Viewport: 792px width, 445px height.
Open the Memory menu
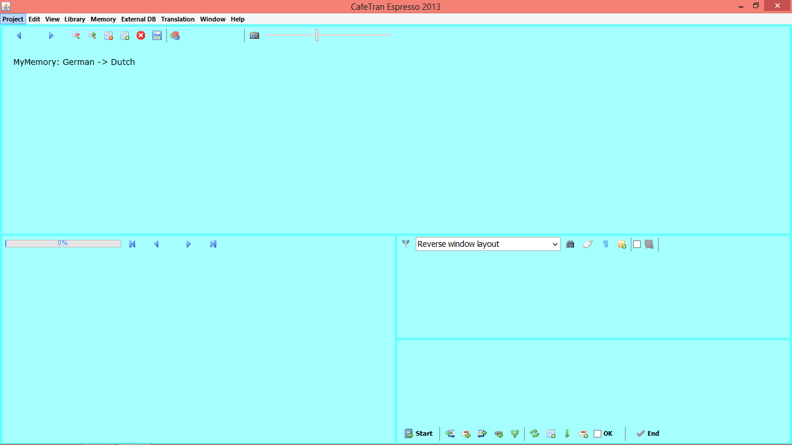(103, 19)
